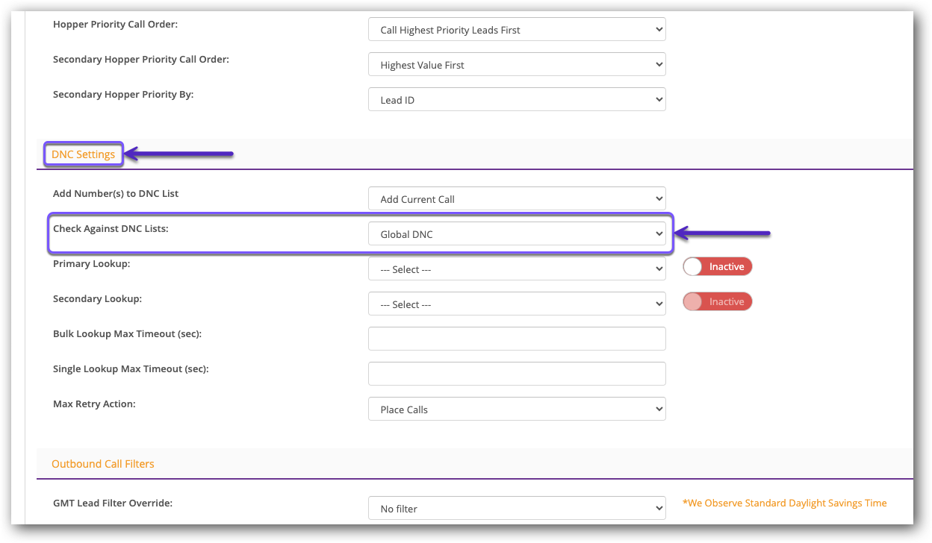This screenshot has width=932, height=543.
Task: Expand the Max Retry Action dropdown
Action: [516, 409]
